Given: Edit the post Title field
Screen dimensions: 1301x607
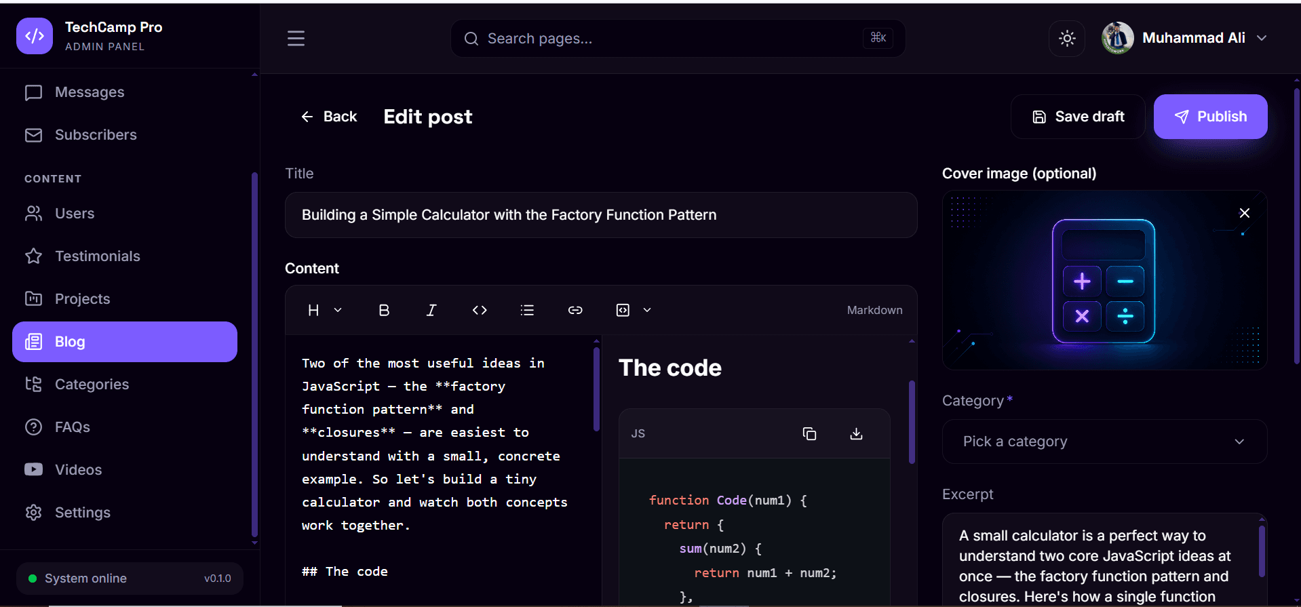Looking at the screenshot, I should 601,215.
